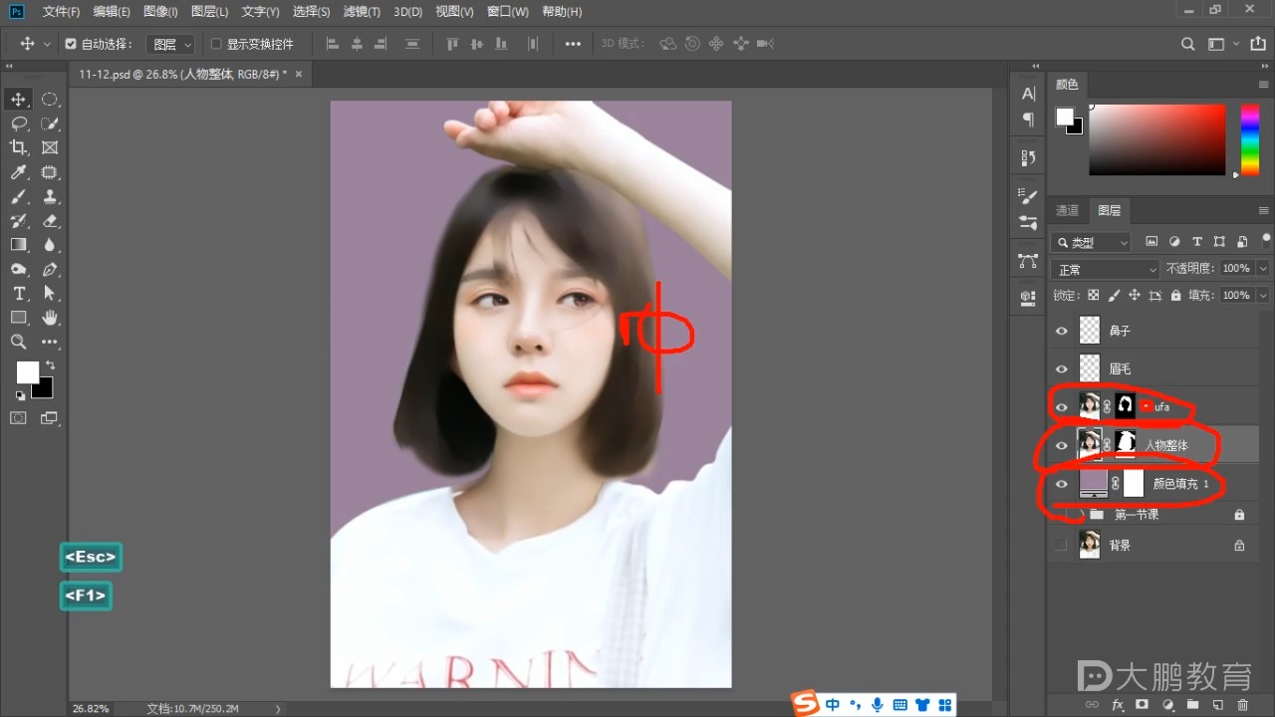Image resolution: width=1275 pixels, height=717 pixels.
Task: Enable the 显示变换控件 checkbox
Action: click(216, 44)
